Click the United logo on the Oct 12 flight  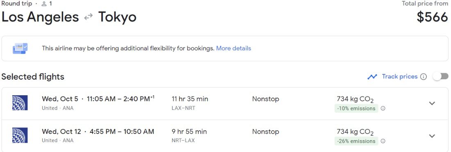(20, 135)
